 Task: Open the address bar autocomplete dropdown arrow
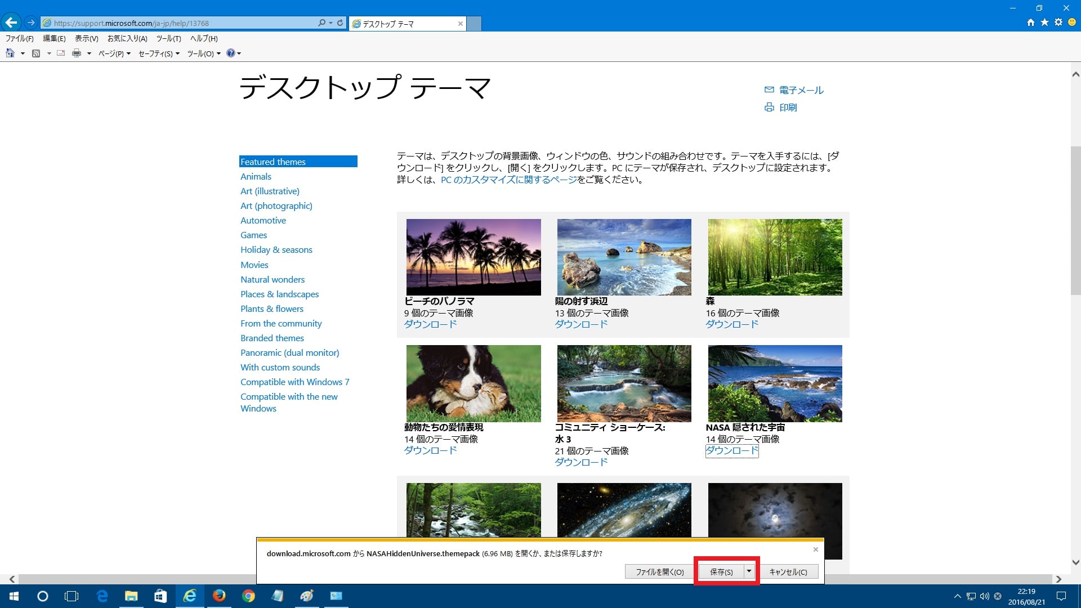pyautogui.click(x=330, y=23)
